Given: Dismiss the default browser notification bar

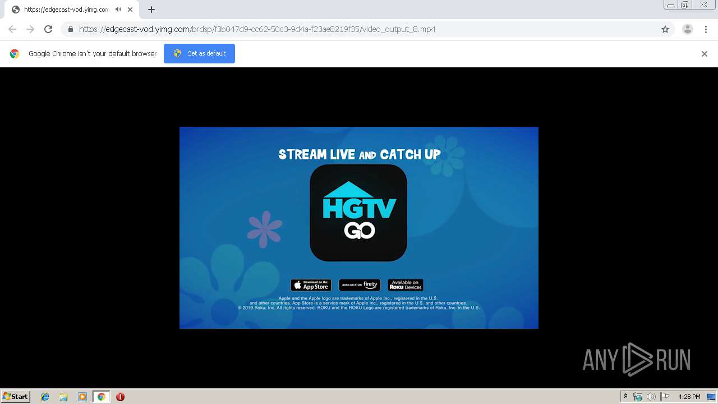Looking at the screenshot, I should (x=705, y=54).
